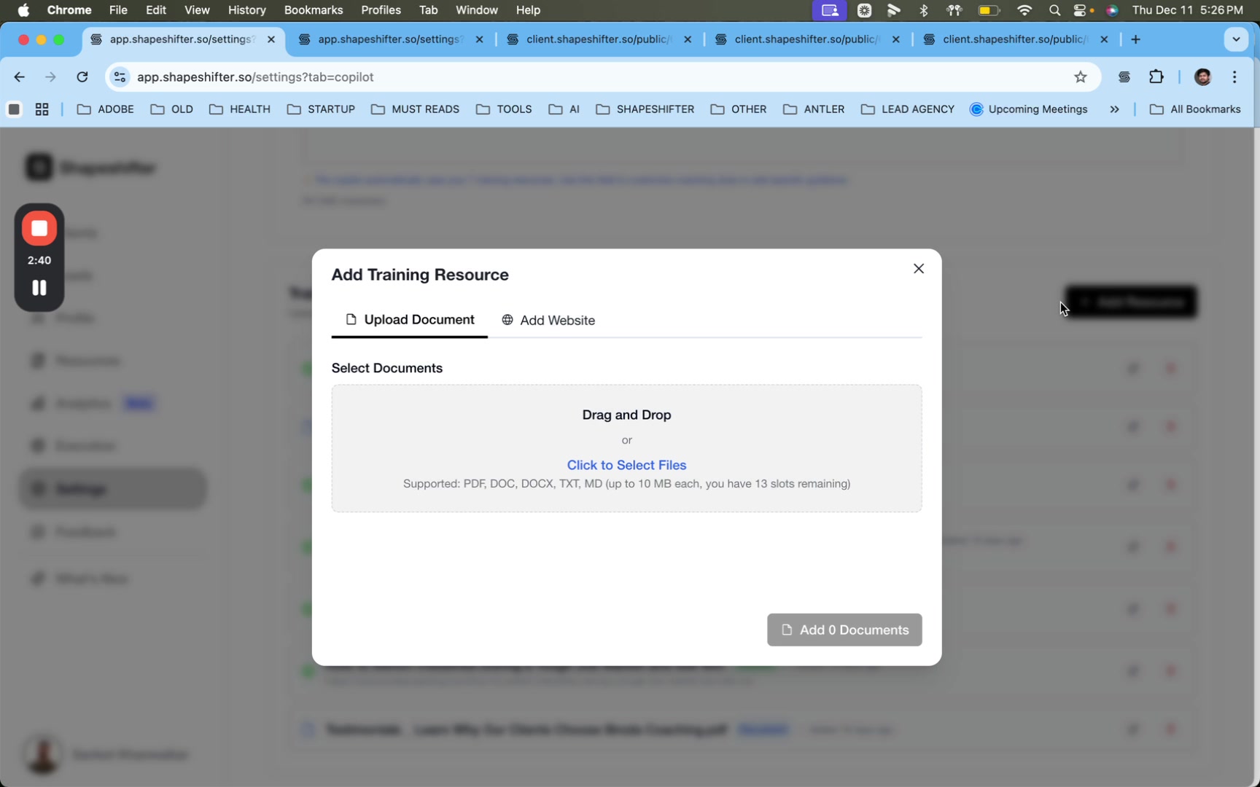Image resolution: width=1260 pixels, height=787 pixels.
Task: Click the browser profile avatar
Action: [x=1203, y=77]
